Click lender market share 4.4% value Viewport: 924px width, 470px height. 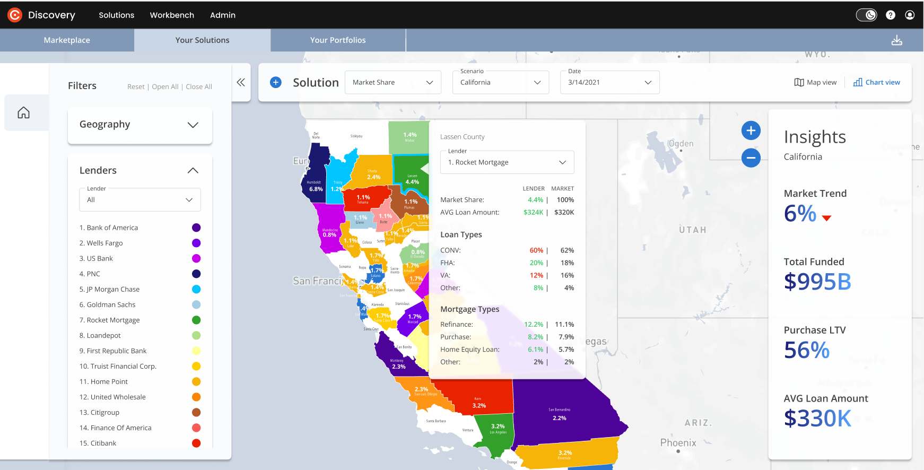tap(535, 200)
